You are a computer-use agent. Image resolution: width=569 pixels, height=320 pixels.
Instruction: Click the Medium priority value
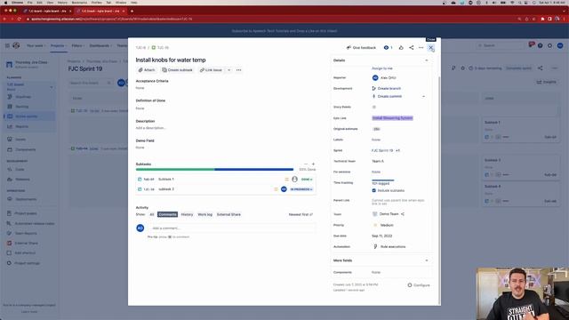pyautogui.click(x=387, y=225)
